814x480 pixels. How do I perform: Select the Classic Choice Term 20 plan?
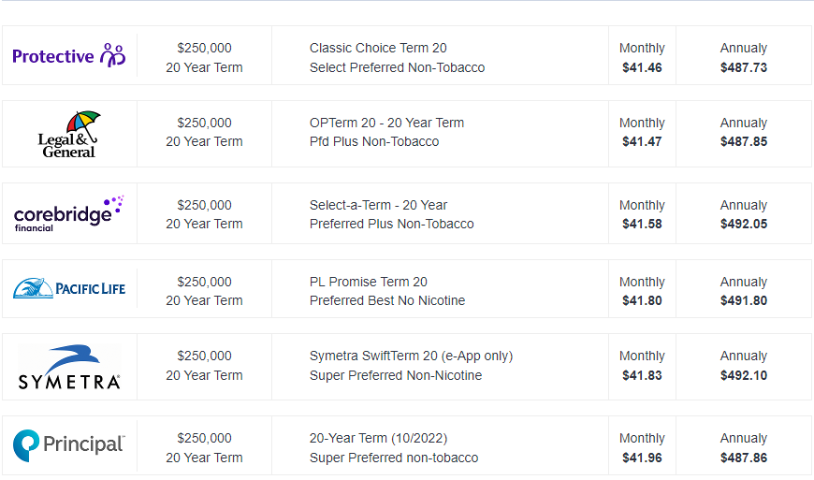coord(378,48)
